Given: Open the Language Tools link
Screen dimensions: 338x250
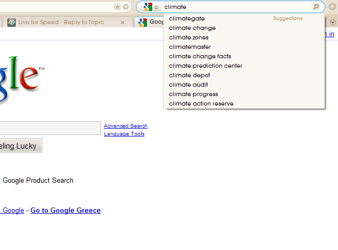Looking at the screenshot, I should pos(124,134).
